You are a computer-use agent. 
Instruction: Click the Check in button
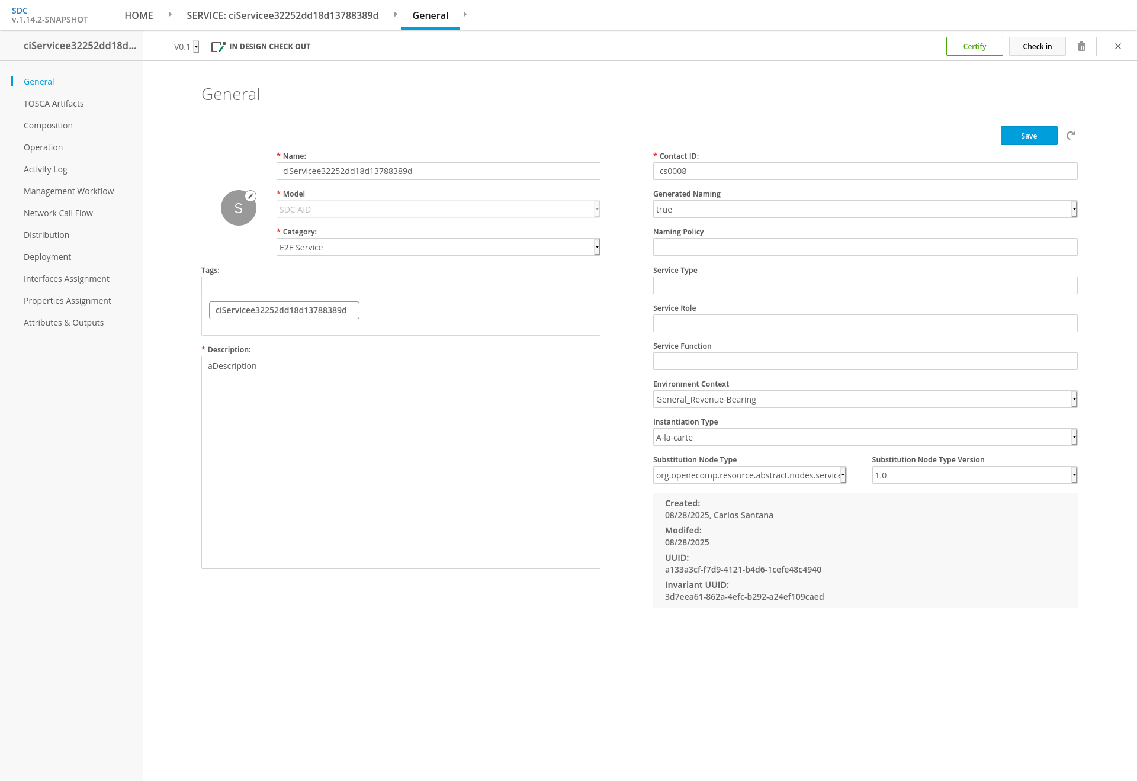coord(1037,46)
